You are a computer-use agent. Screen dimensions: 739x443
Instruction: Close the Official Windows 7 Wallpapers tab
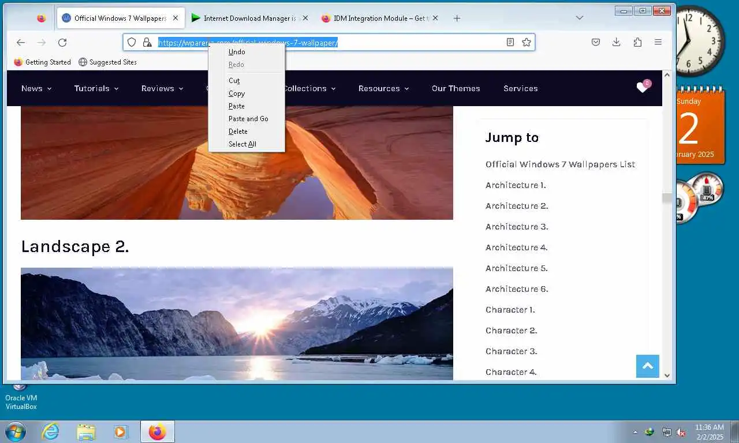pyautogui.click(x=176, y=18)
